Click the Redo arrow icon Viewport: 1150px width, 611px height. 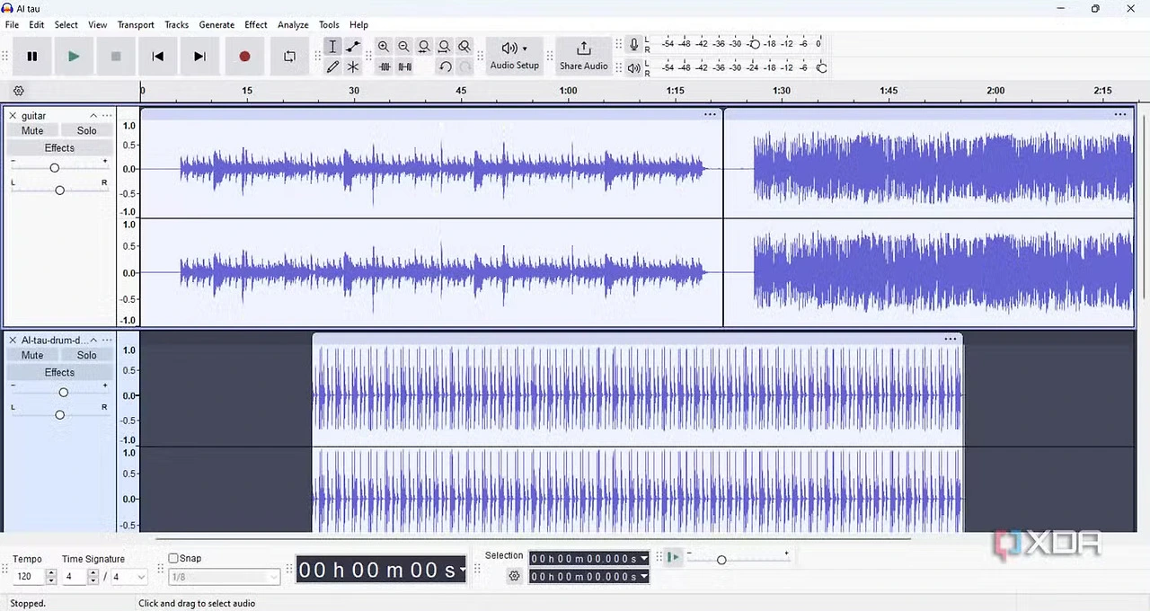click(x=464, y=66)
